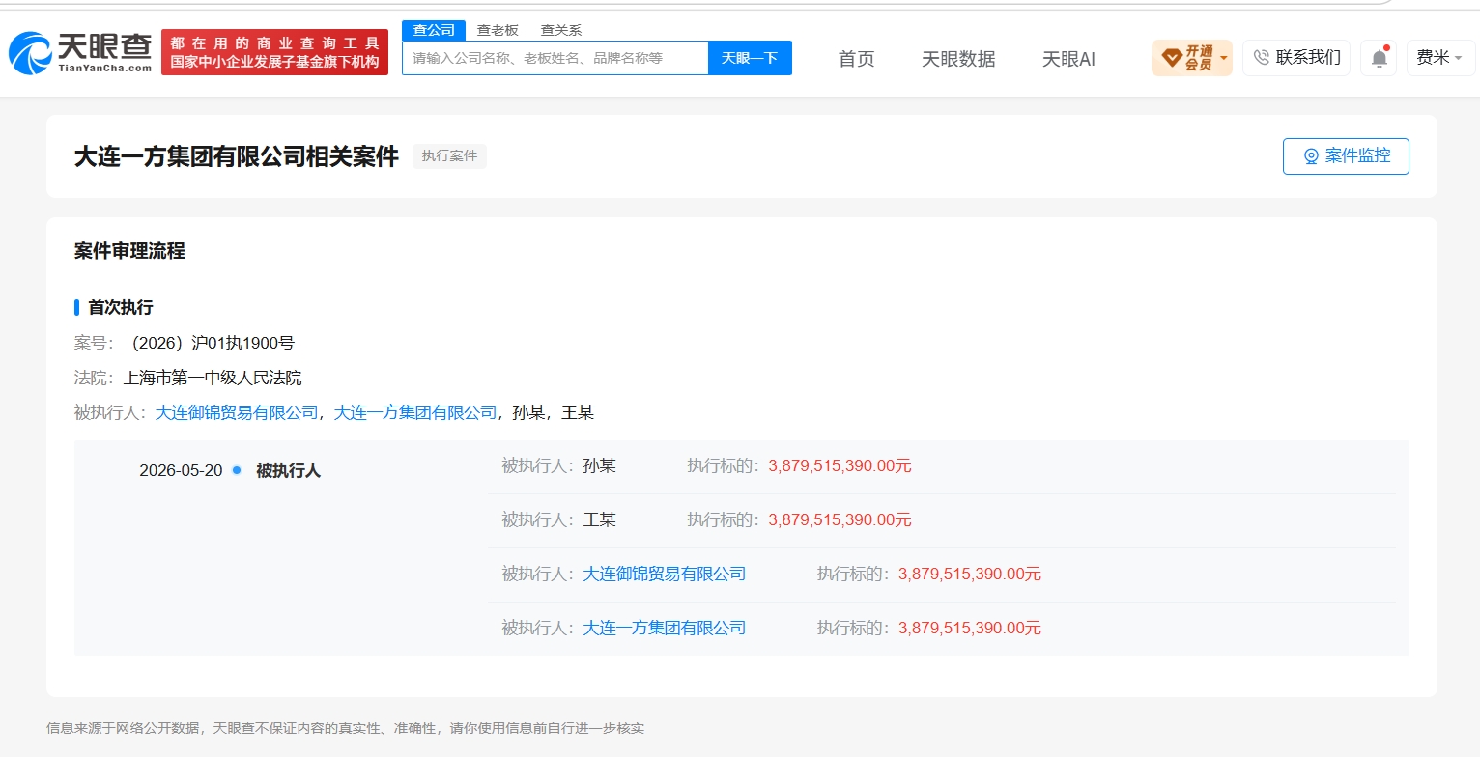Switch to the 查老板 tab
Viewport: 1480px width, 757px height.
498,30
